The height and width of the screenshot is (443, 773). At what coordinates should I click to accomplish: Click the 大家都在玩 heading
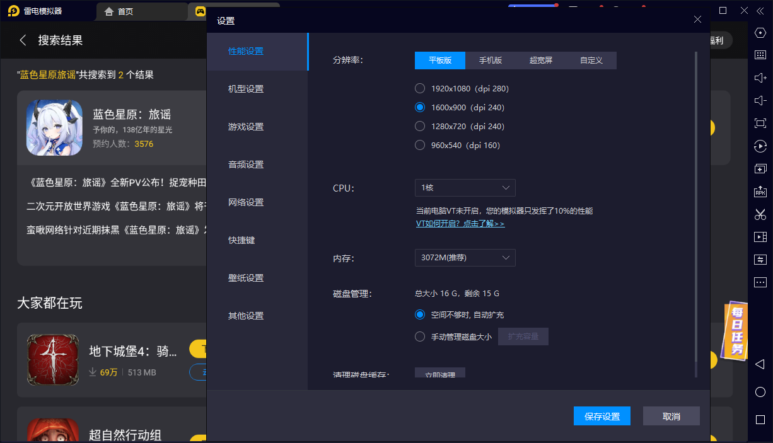50,303
